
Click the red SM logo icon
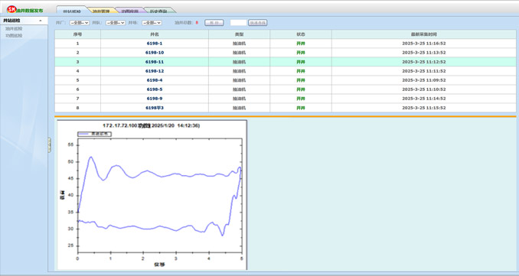[11, 9]
